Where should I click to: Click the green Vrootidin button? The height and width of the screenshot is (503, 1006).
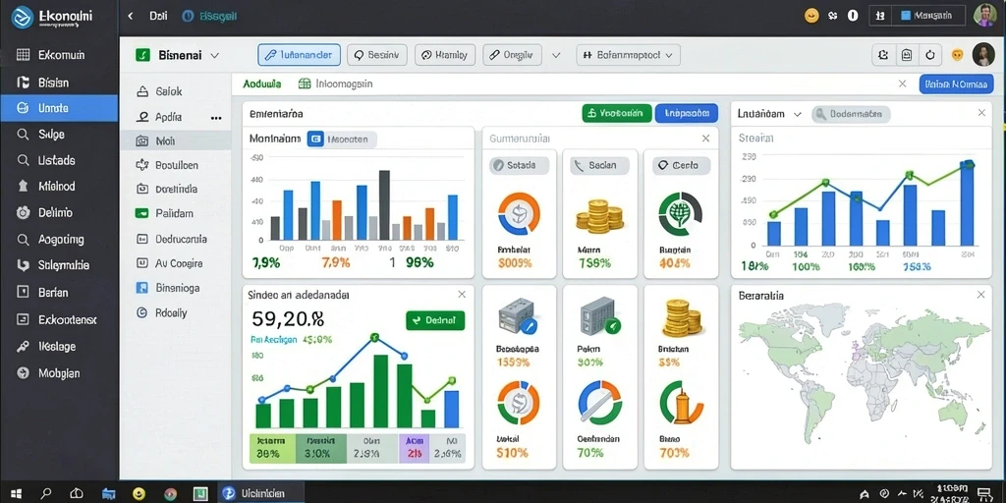point(617,114)
